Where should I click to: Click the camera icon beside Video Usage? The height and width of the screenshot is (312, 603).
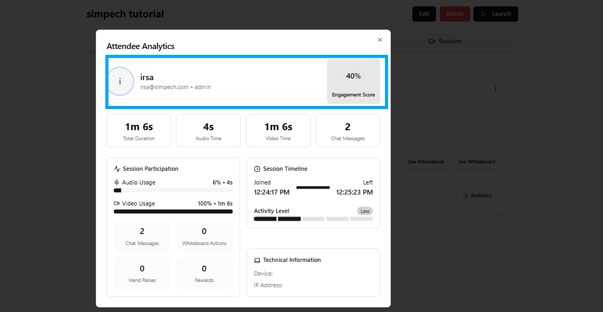click(x=117, y=203)
